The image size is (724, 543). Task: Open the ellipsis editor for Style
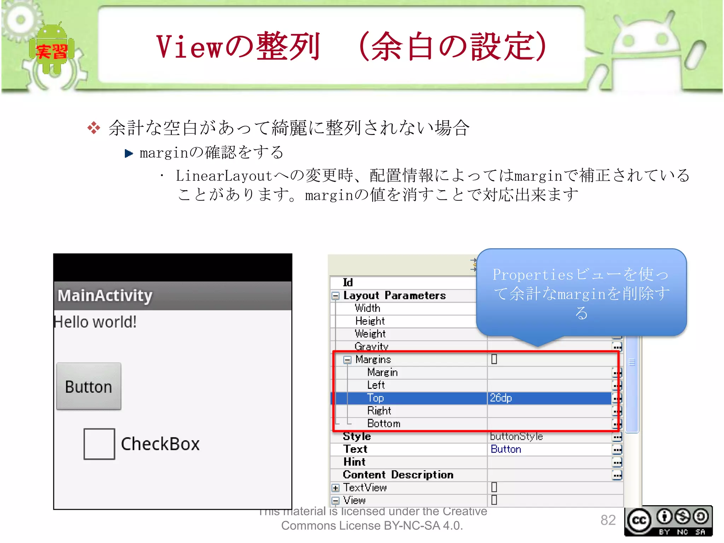click(617, 437)
